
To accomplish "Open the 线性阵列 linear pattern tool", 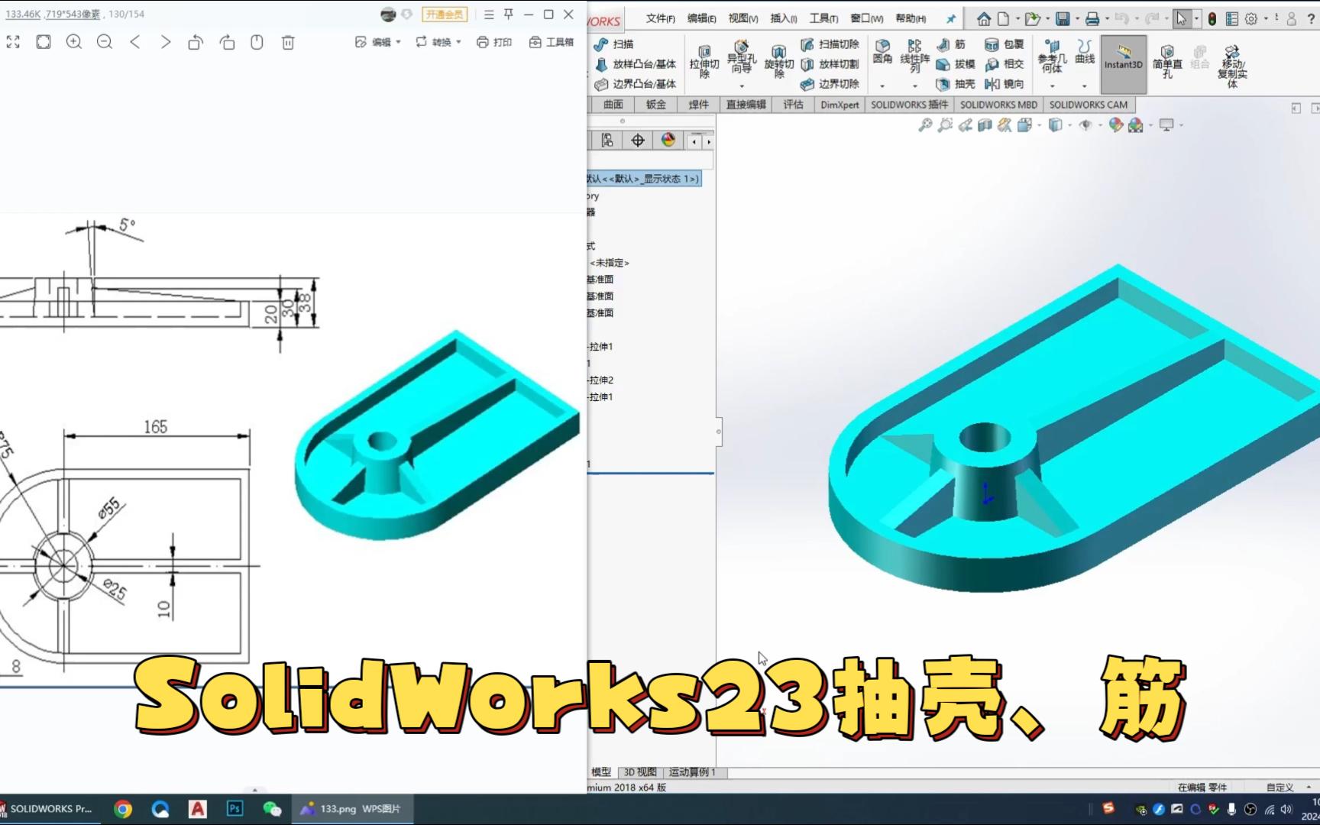I will tap(914, 53).
